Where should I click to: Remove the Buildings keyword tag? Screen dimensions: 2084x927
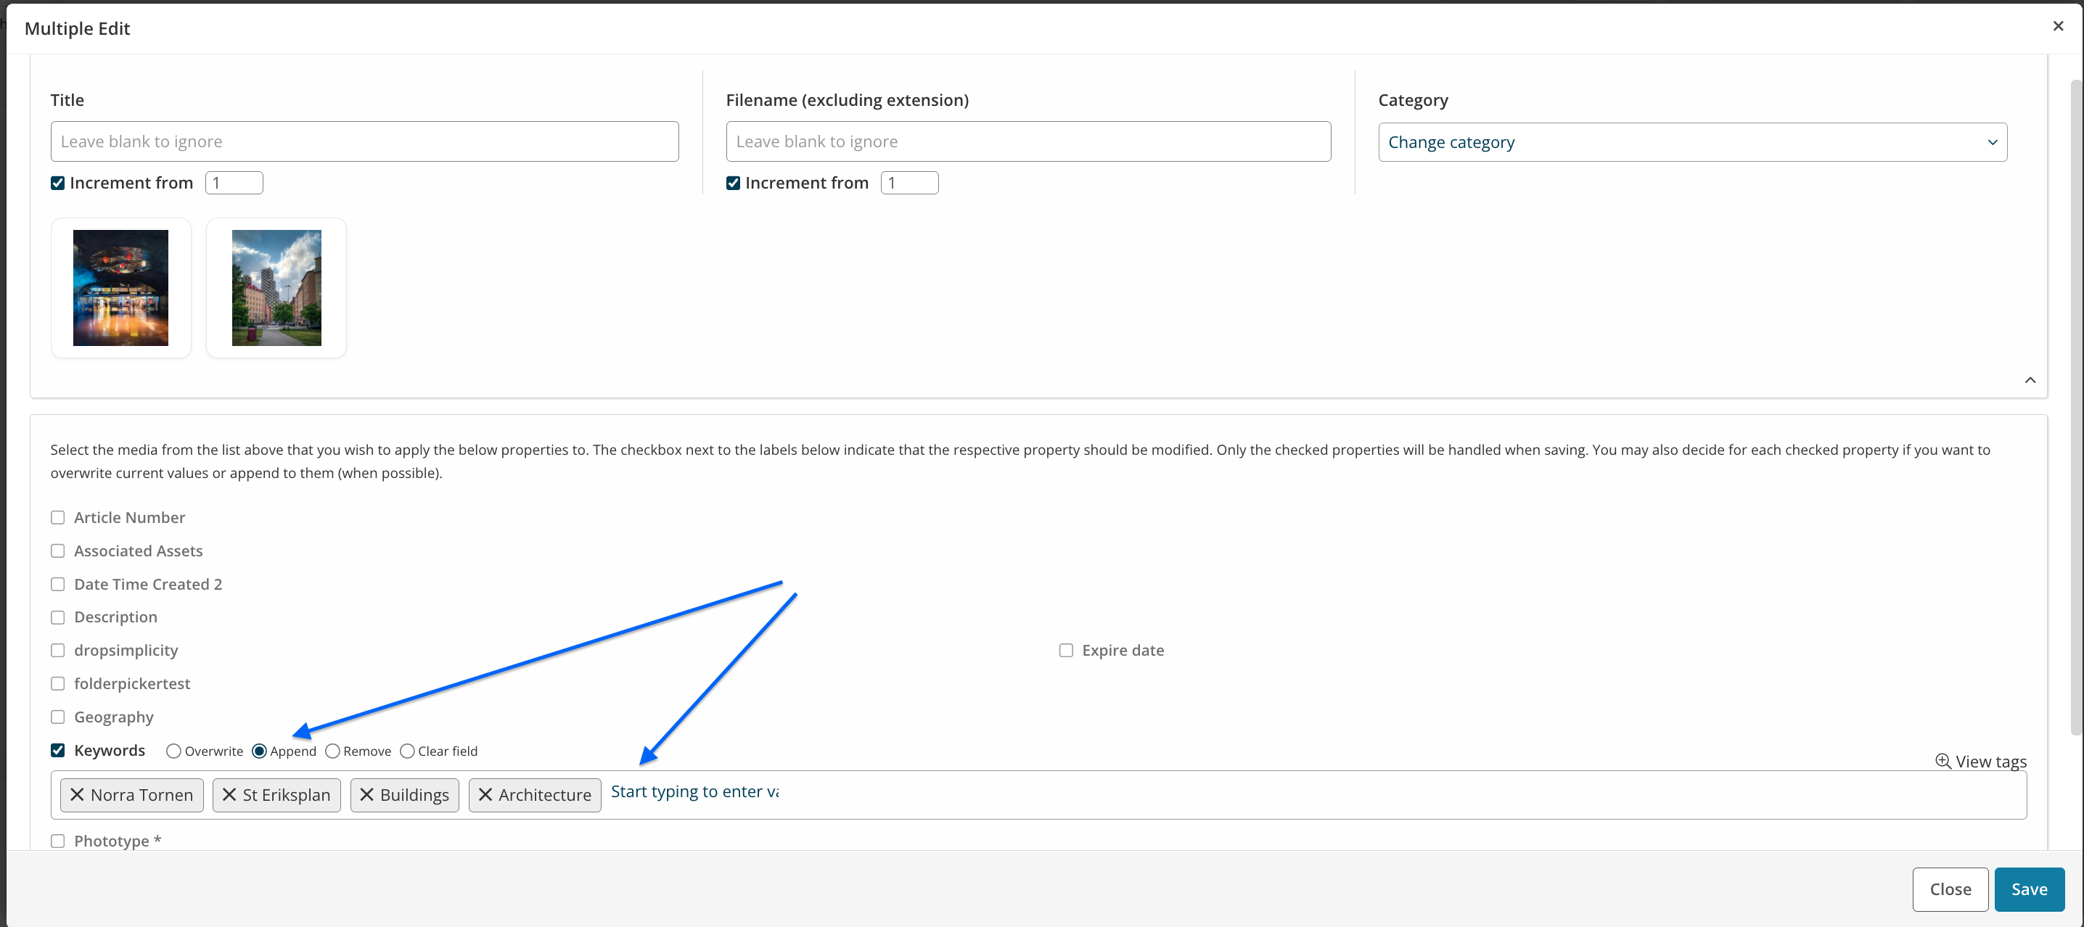point(366,794)
